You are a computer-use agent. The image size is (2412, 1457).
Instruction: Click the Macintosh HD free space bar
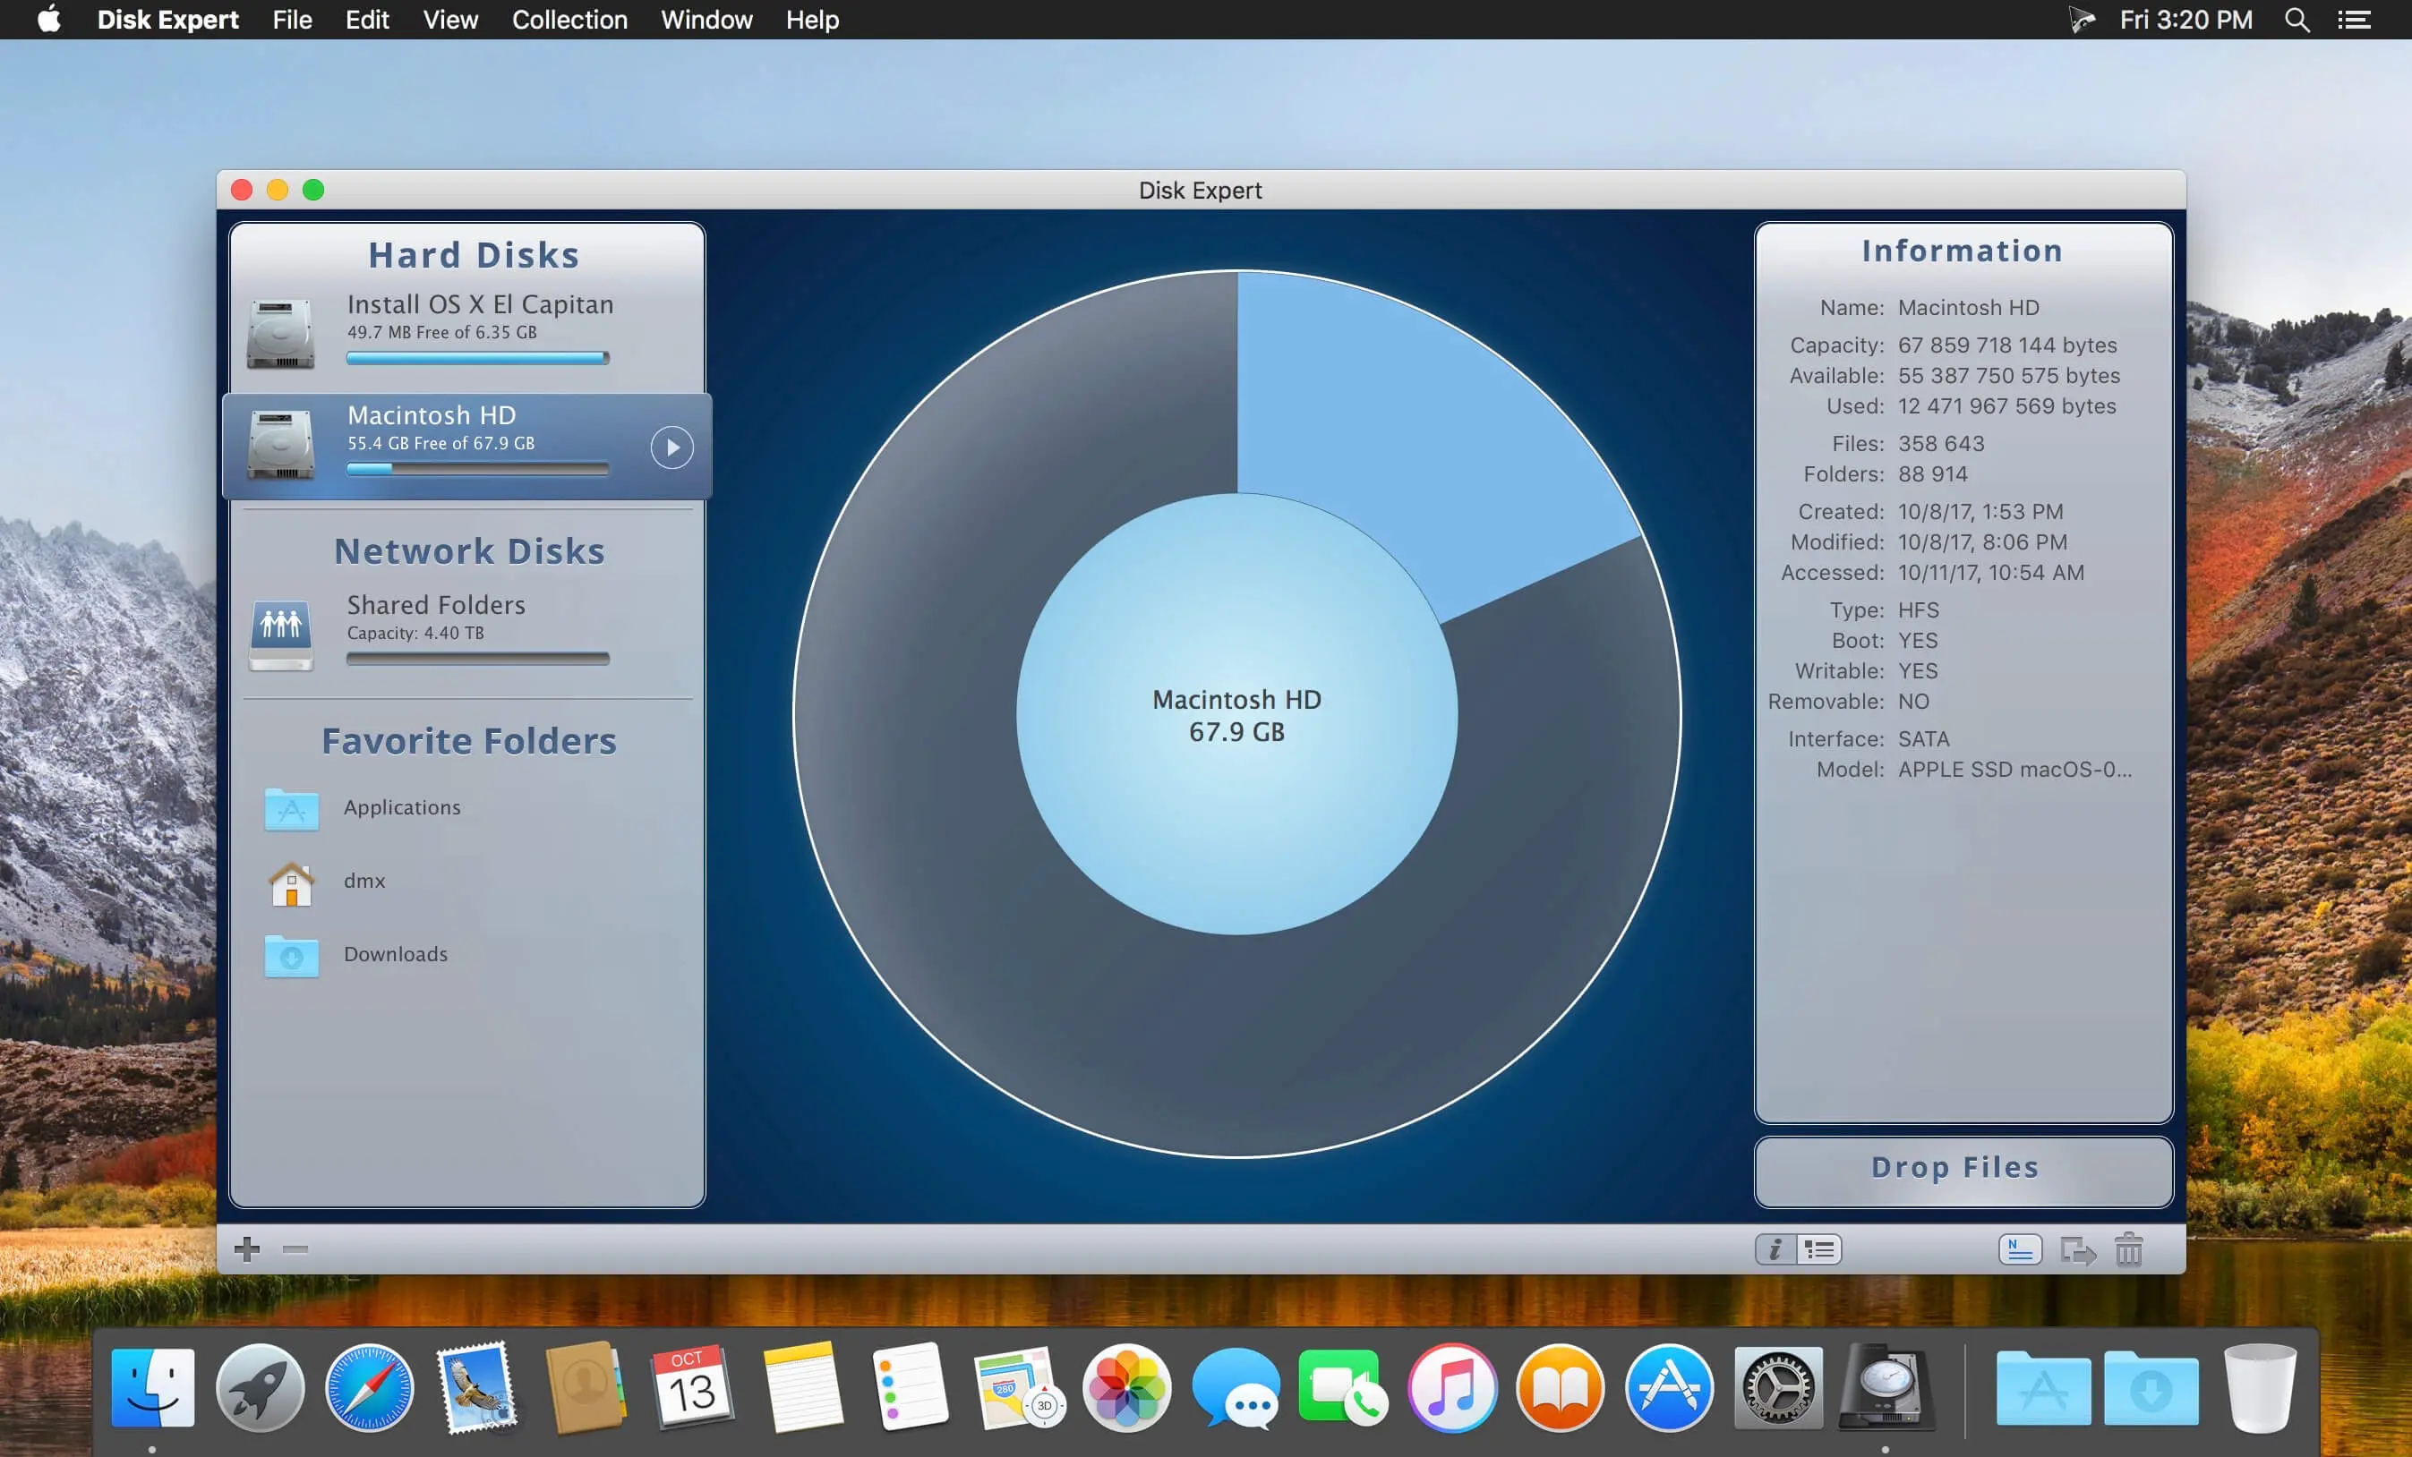coord(478,469)
